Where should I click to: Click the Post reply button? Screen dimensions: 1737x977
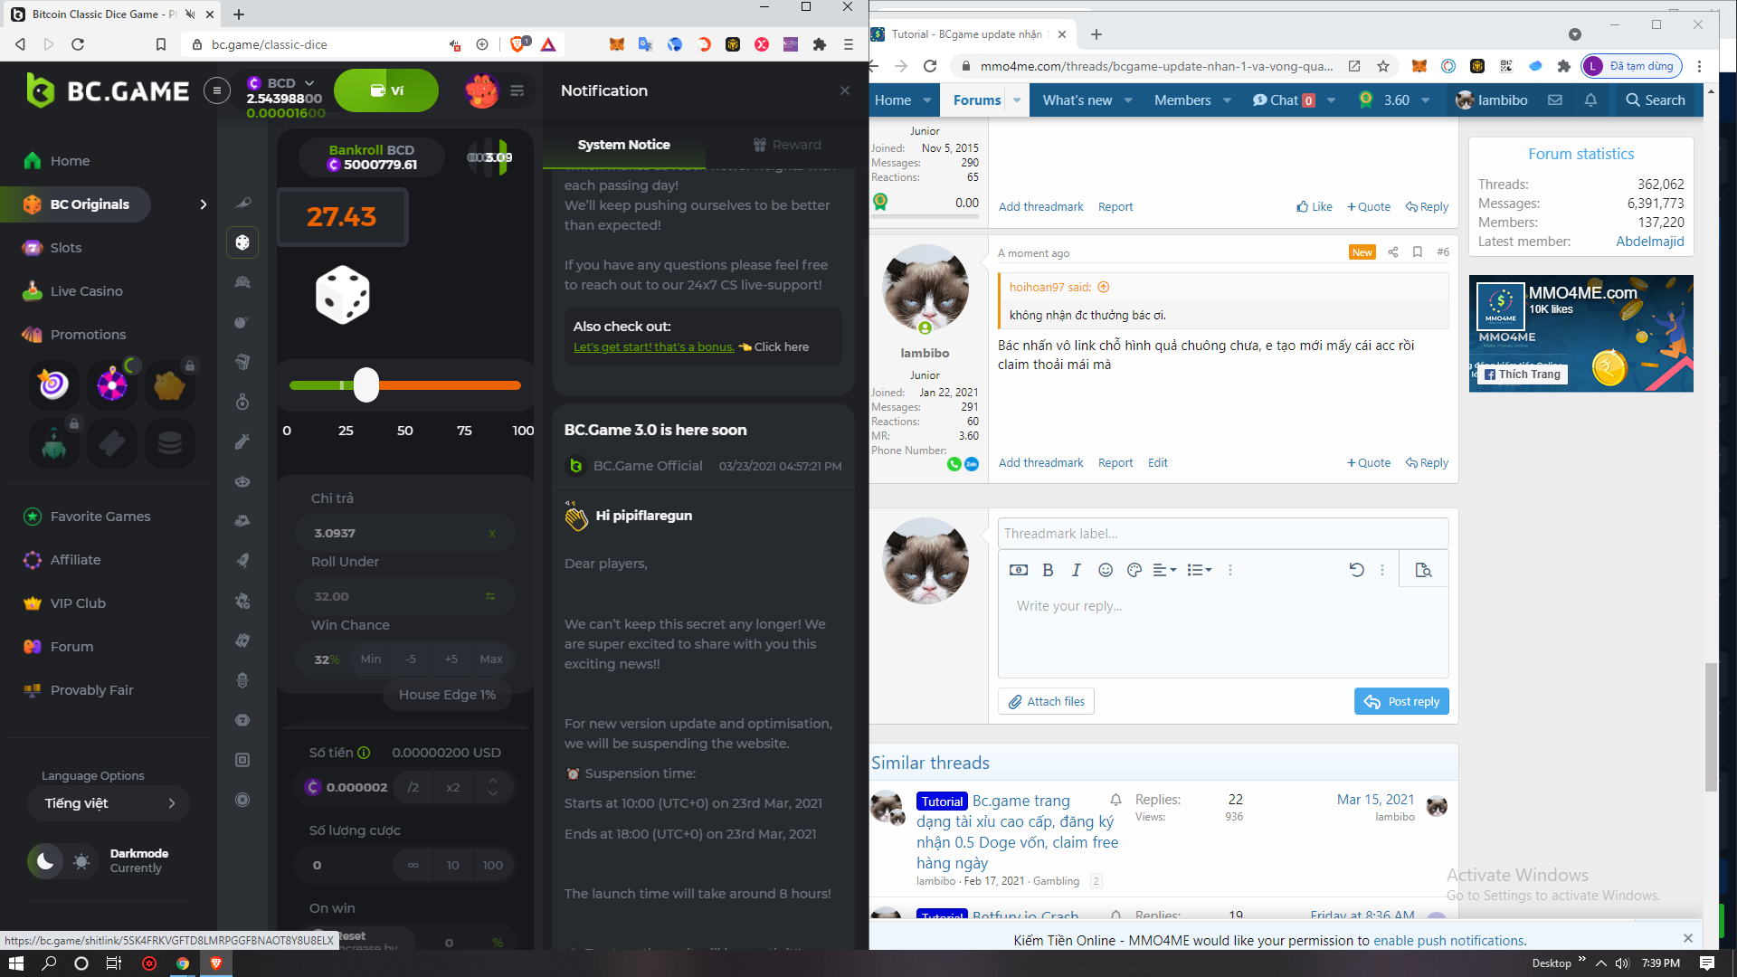click(x=1401, y=701)
